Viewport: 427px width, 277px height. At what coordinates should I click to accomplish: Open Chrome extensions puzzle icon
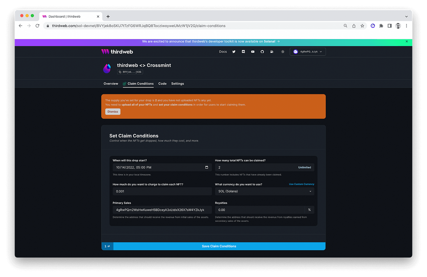(381, 26)
